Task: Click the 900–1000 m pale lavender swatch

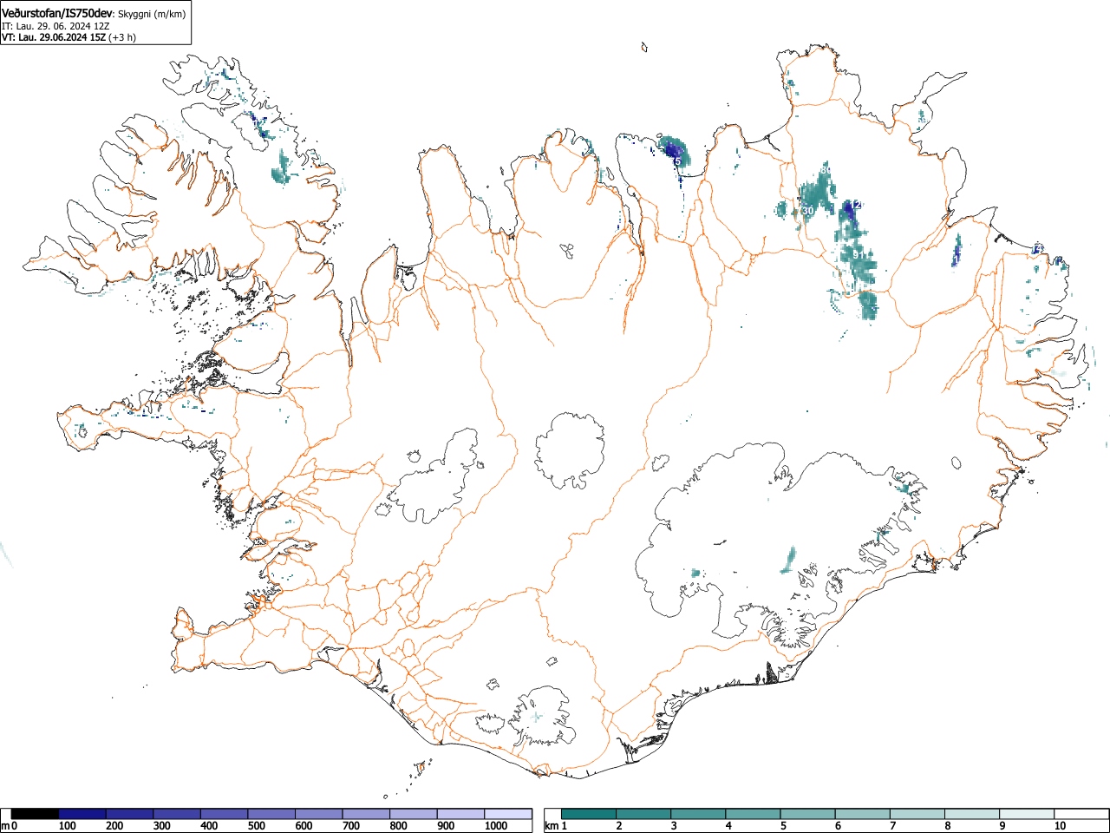Action: point(460,814)
